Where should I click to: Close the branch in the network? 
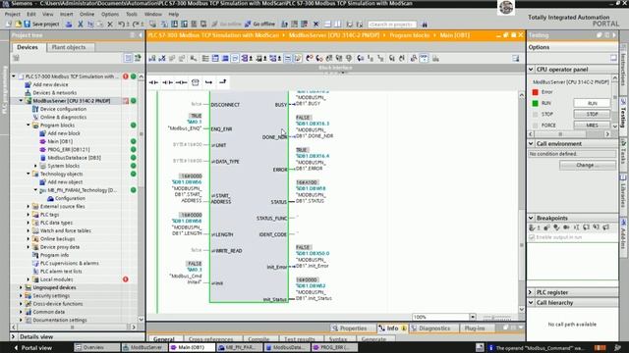click(x=223, y=82)
